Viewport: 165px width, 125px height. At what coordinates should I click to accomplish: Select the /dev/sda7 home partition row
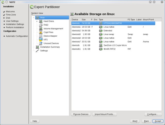pos(113,41)
